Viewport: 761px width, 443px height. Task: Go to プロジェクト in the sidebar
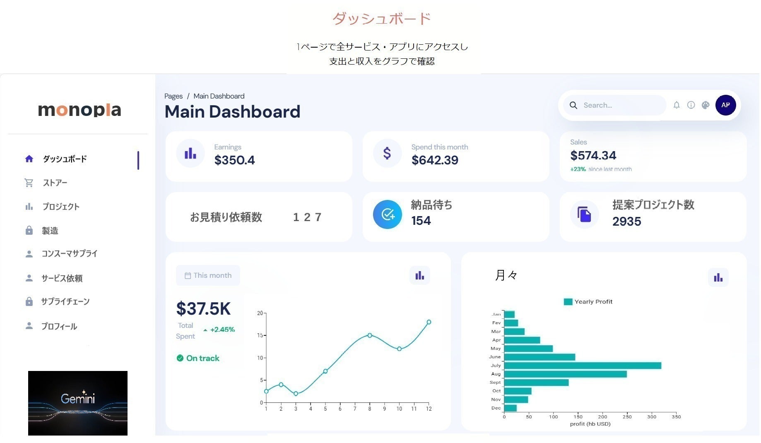click(60, 207)
